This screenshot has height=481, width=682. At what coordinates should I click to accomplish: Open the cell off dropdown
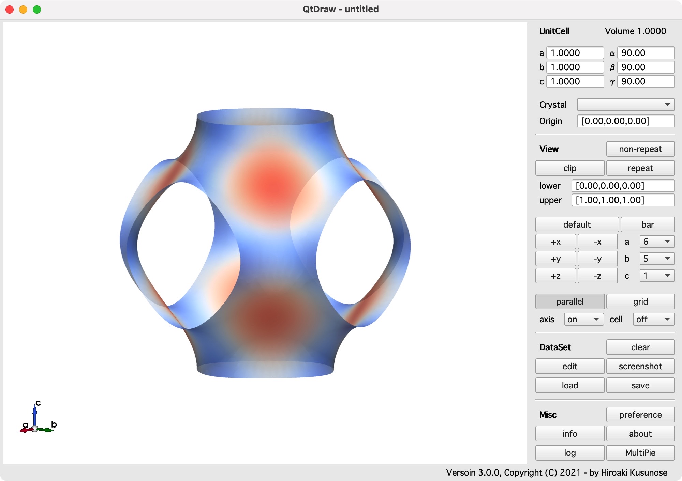(x=653, y=319)
